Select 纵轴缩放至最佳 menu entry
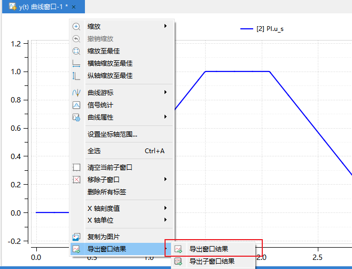Screen dimensions: 352x269 point(122,76)
